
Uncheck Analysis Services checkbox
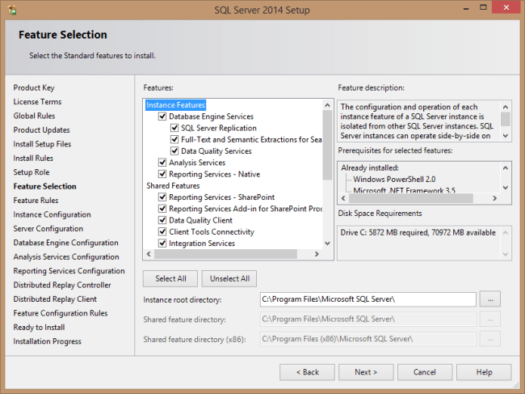click(x=162, y=163)
